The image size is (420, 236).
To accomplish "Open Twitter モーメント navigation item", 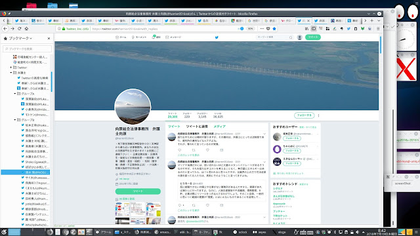I will coord(139,37).
